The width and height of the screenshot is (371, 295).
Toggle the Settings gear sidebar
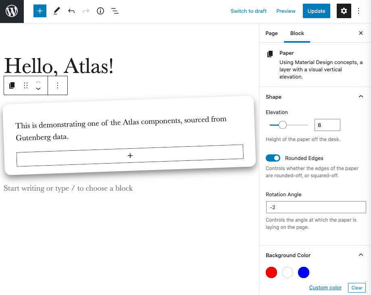tap(344, 11)
